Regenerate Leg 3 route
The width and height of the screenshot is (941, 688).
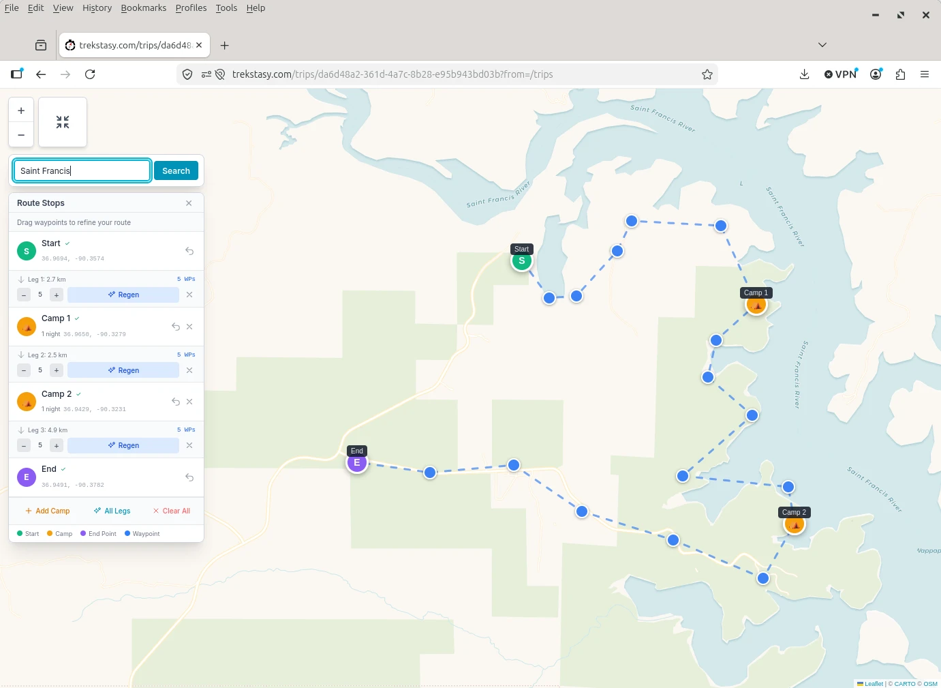pyautogui.click(x=123, y=445)
